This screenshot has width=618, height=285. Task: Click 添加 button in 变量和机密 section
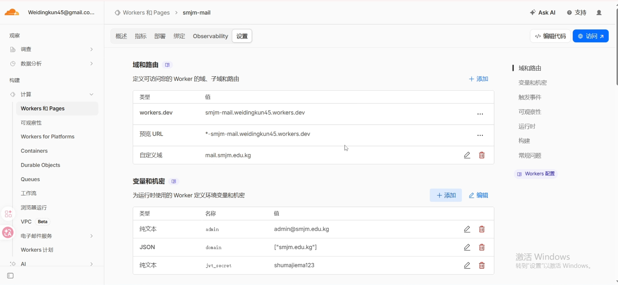(446, 195)
